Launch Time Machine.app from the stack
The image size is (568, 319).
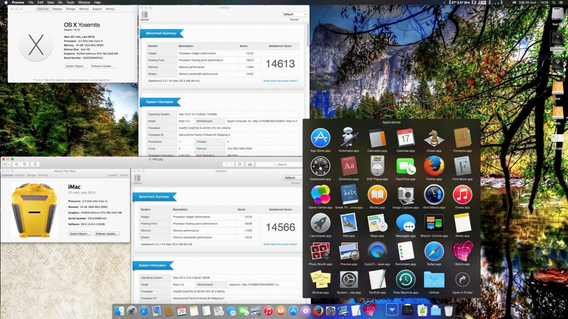(406, 279)
